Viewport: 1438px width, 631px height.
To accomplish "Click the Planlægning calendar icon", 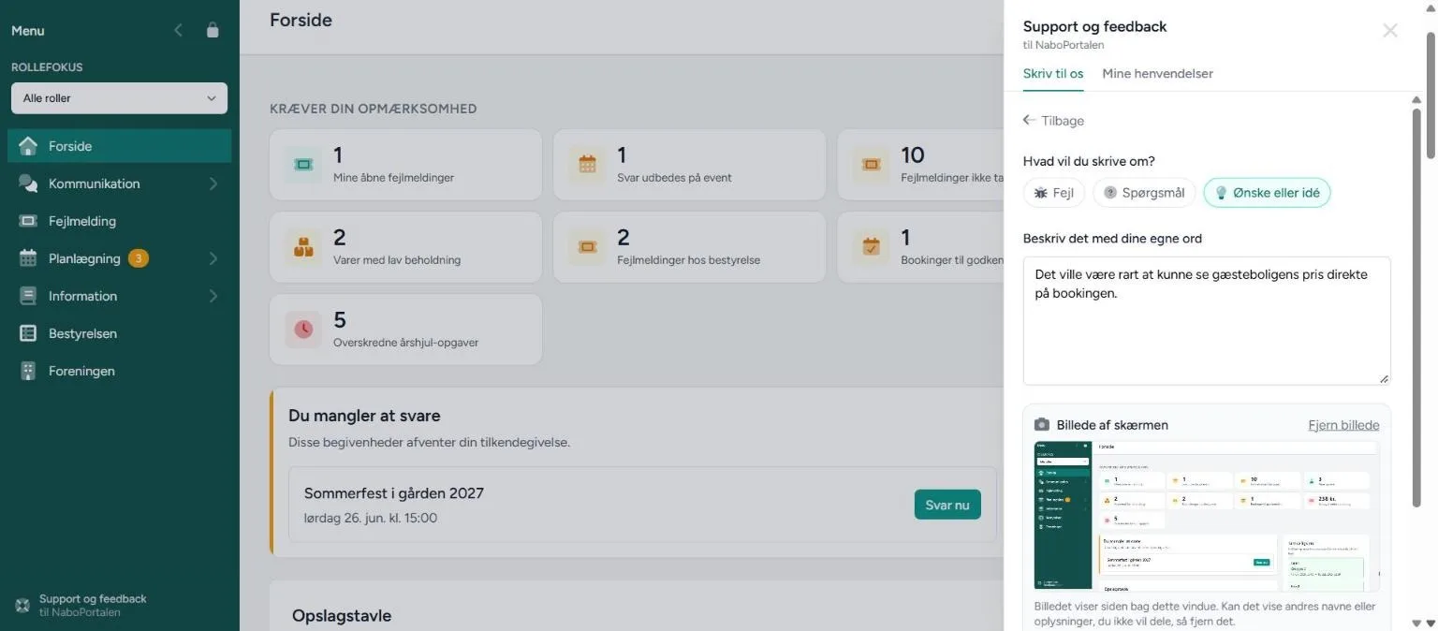I will tap(28, 258).
